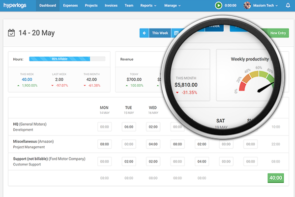Viewport: 295px width, 197px height.
Task: Click the Project Management task label
Action: tap(29, 147)
